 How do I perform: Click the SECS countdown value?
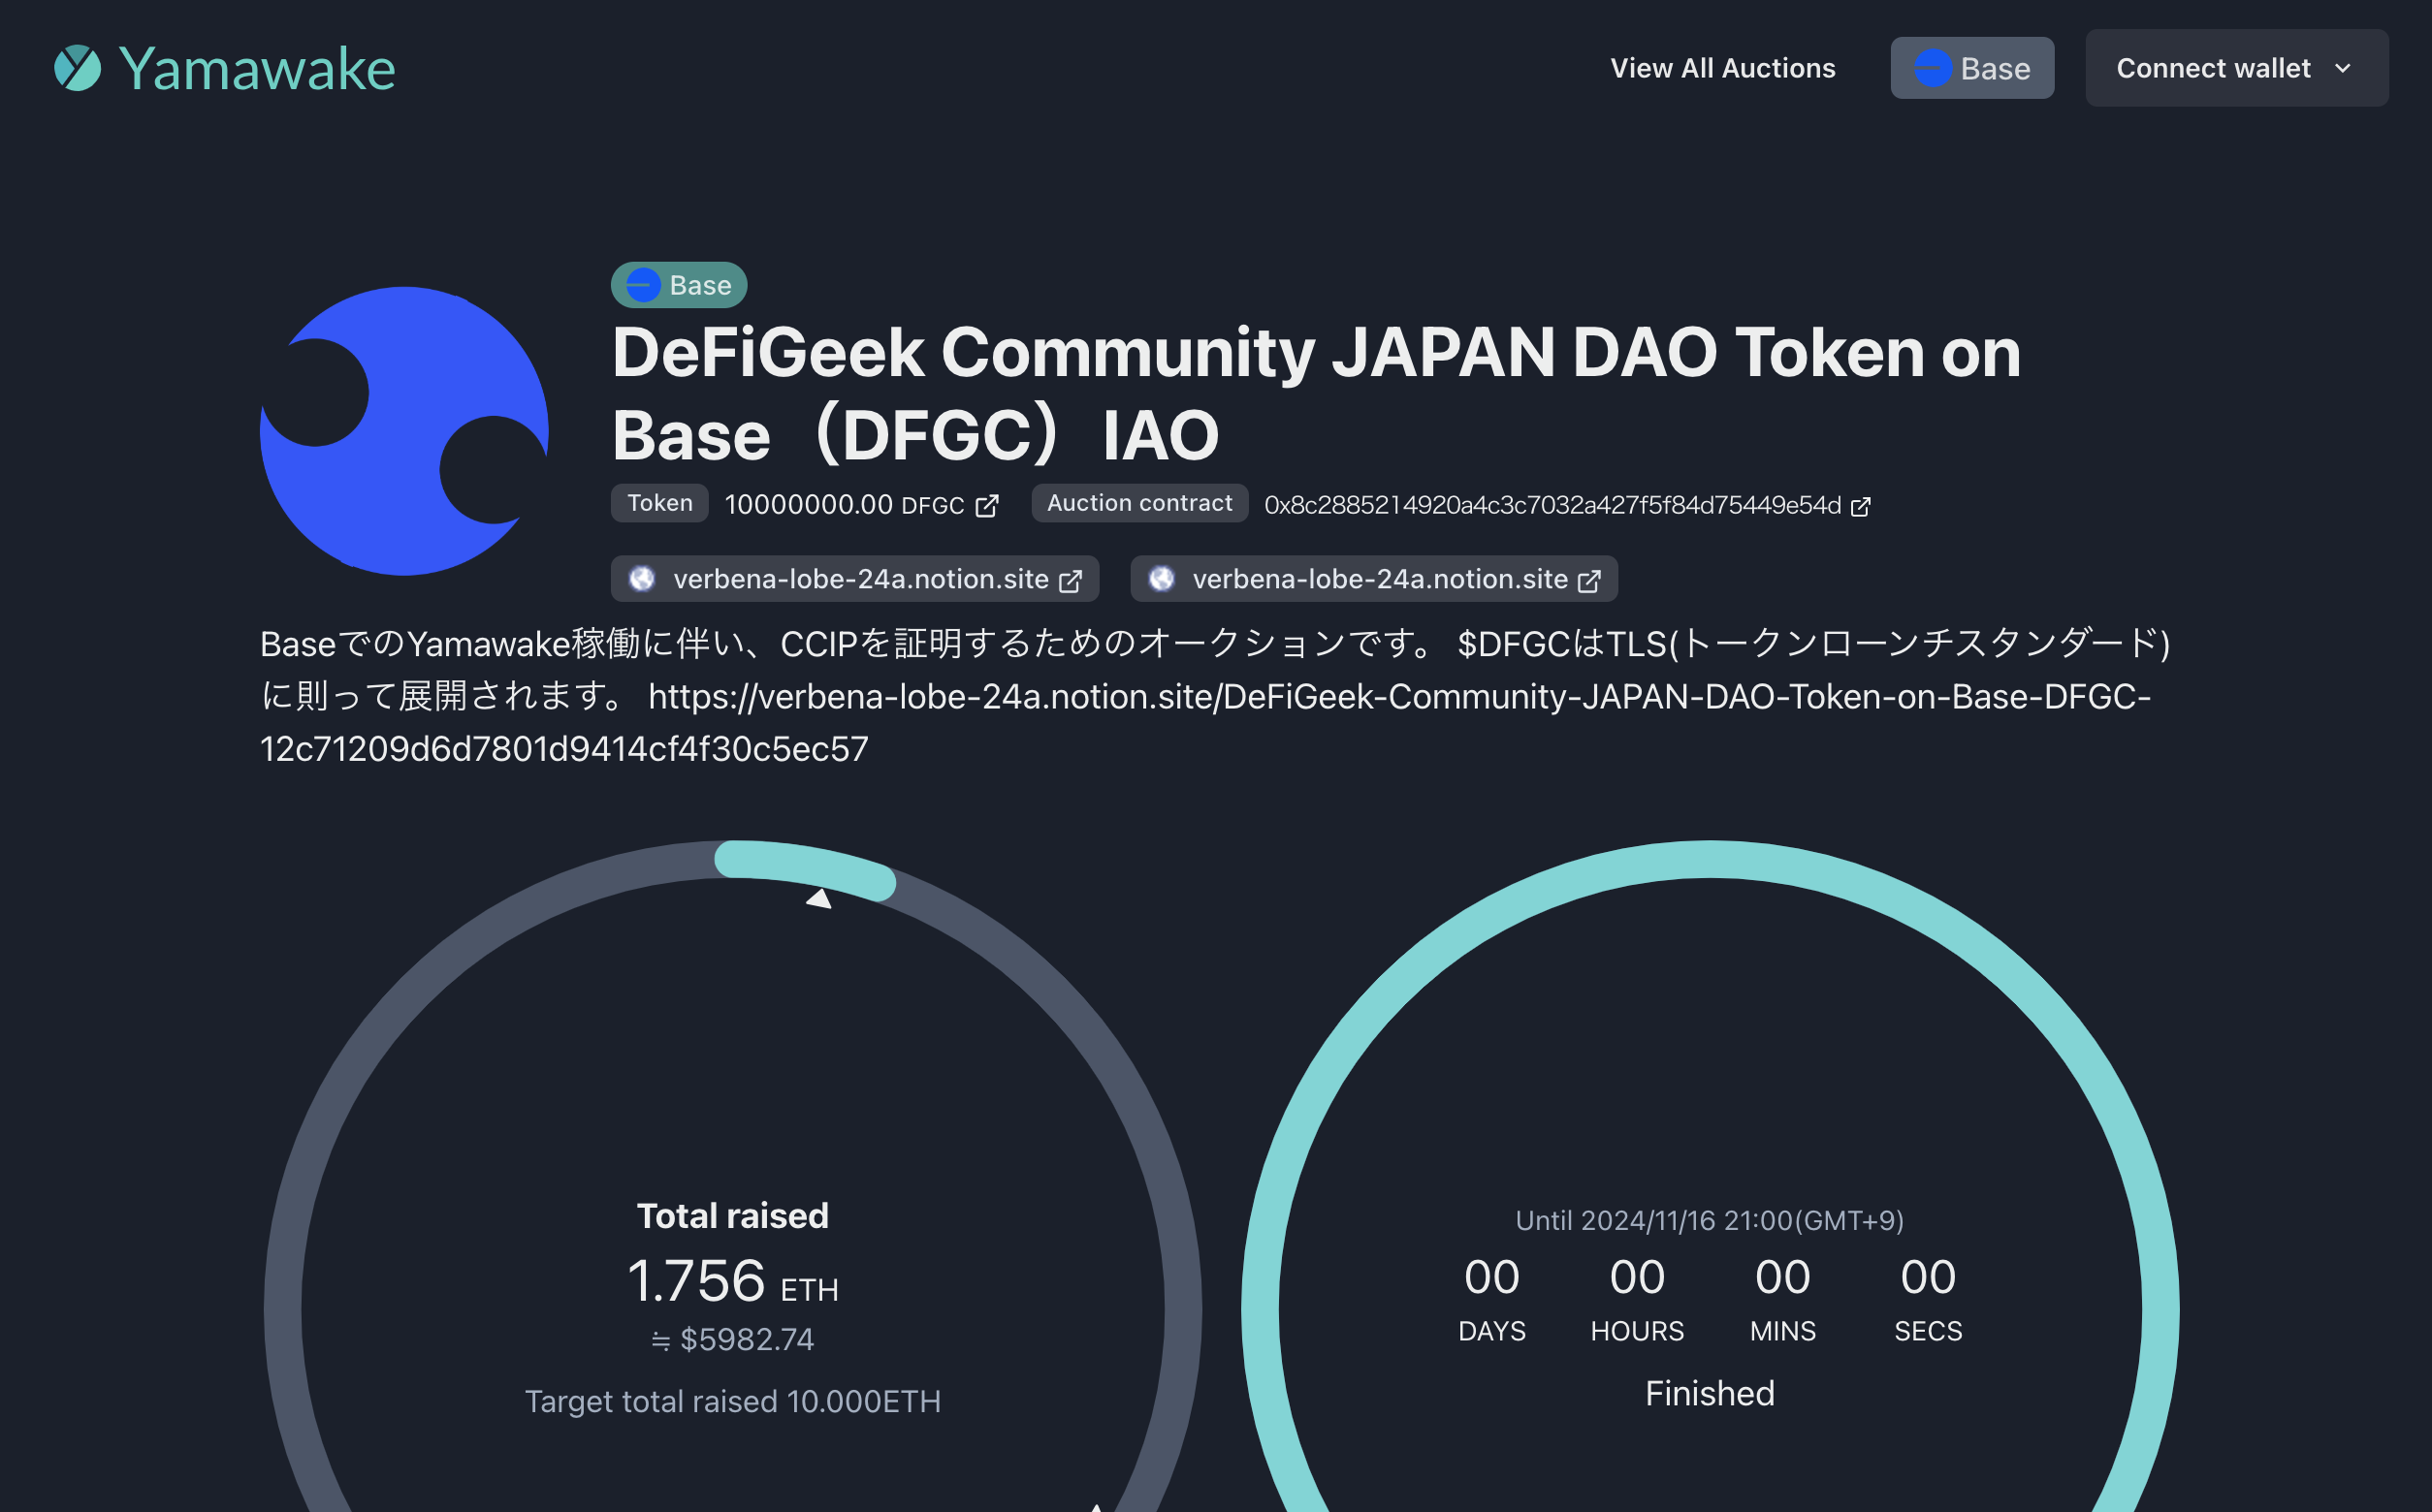[1929, 1277]
